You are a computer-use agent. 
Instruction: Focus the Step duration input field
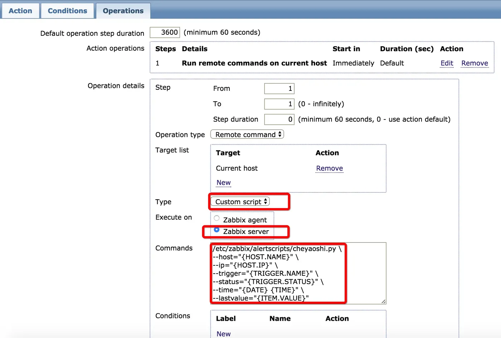pos(279,119)
